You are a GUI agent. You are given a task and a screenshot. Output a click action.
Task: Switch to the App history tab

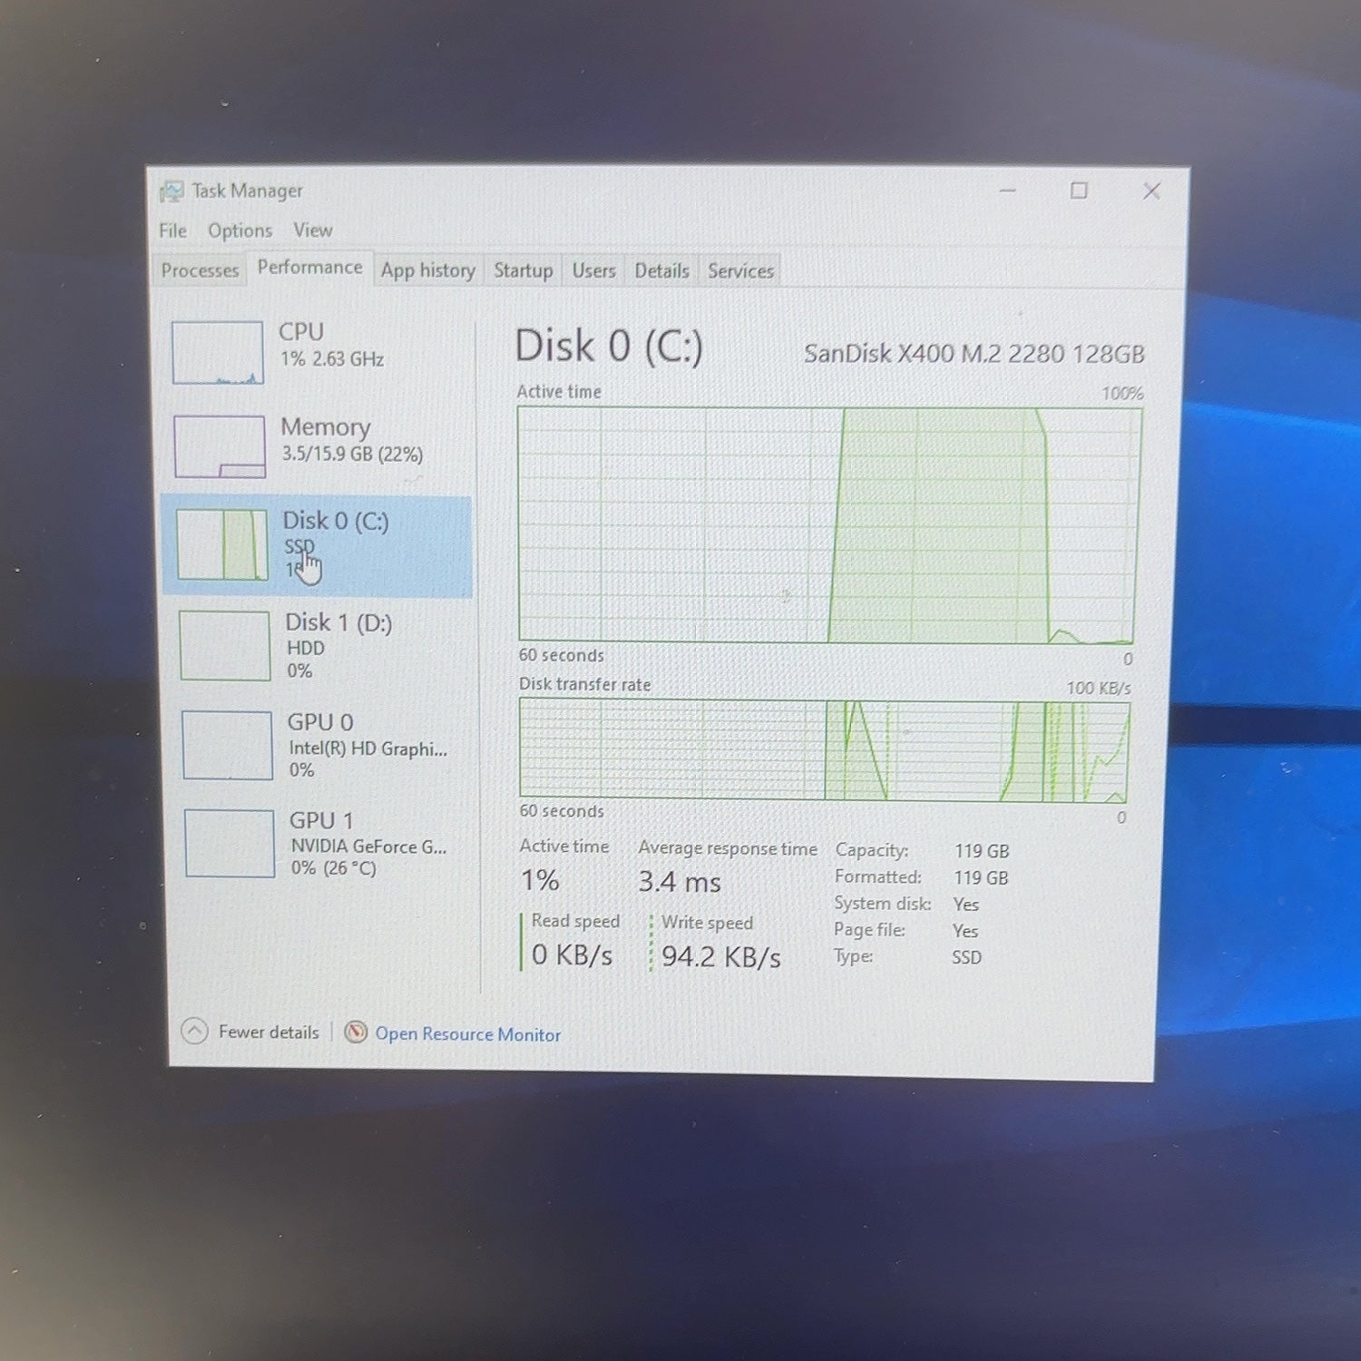click(428, 270)
